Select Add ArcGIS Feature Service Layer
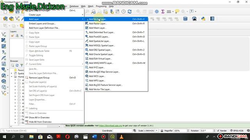 coord(116,85)
